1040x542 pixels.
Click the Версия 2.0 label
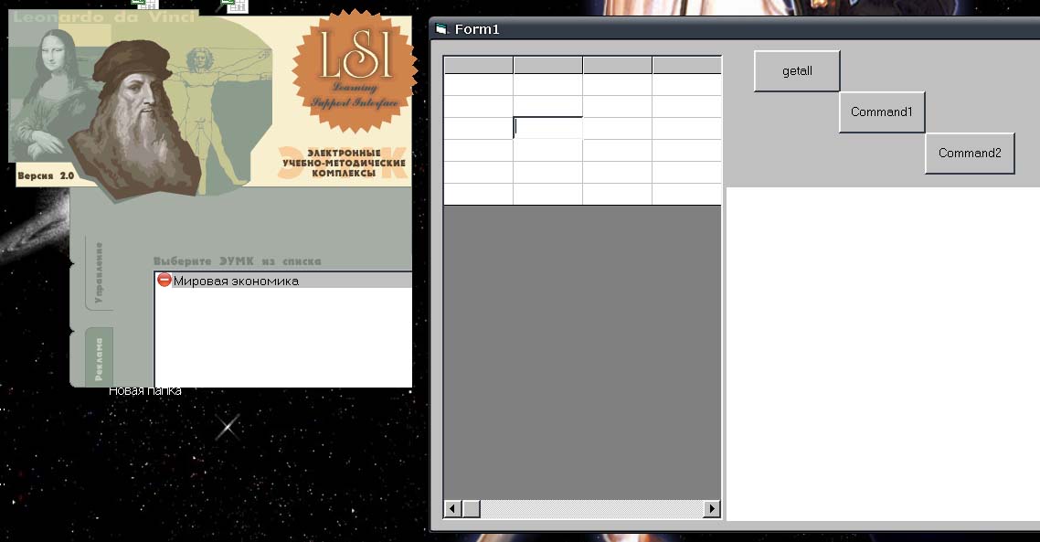pos(46,175)
